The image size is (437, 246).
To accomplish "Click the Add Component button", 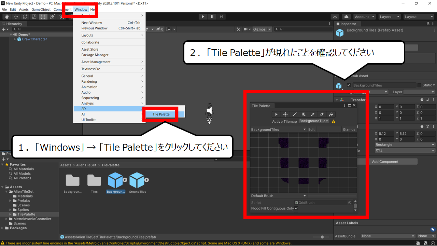I will coord(385,162).
